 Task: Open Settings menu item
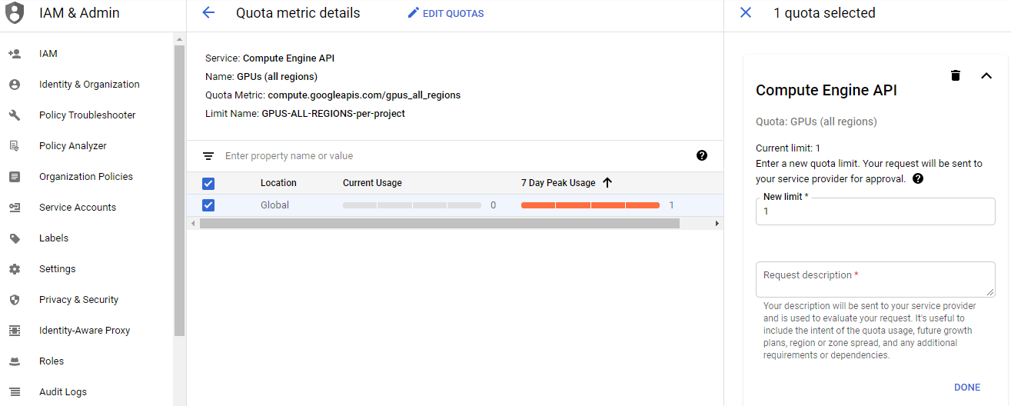pyautogui.click(x=58, y=269)
